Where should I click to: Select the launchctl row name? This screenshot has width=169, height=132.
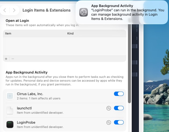(24, 108)
